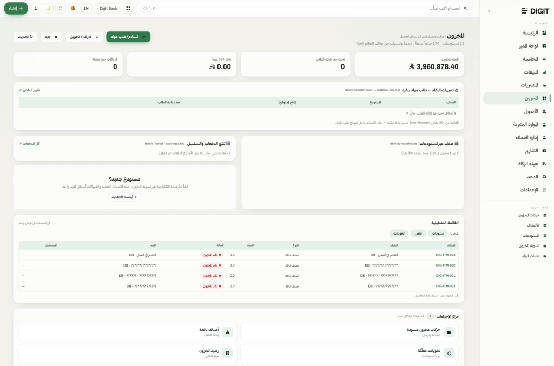Image resolution: width=554 pixels, height=366 pixels.
Task: Click المتاح (متوقع) header in reorder table
Action: (x=287, y=102)
